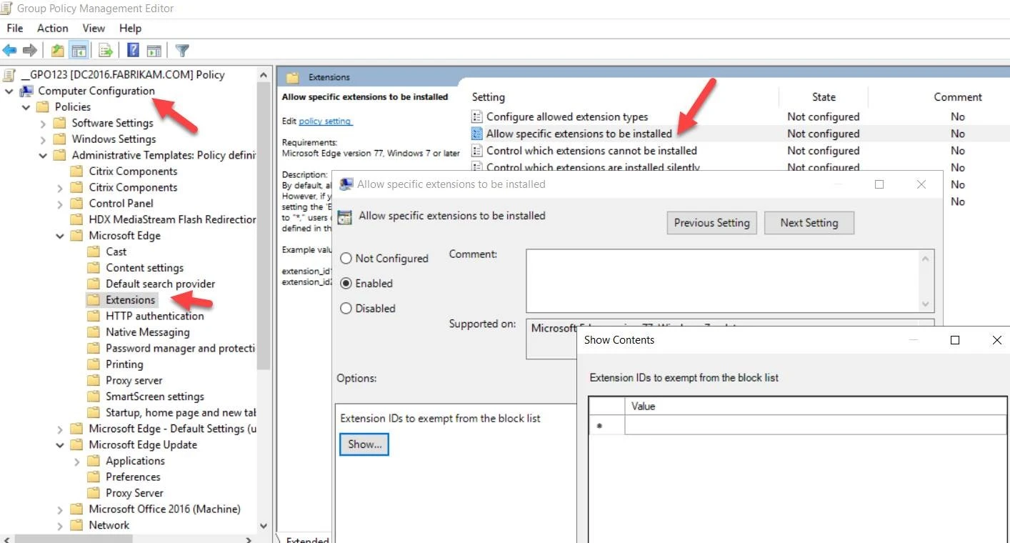Select Password manager and protection tree item

180,348
